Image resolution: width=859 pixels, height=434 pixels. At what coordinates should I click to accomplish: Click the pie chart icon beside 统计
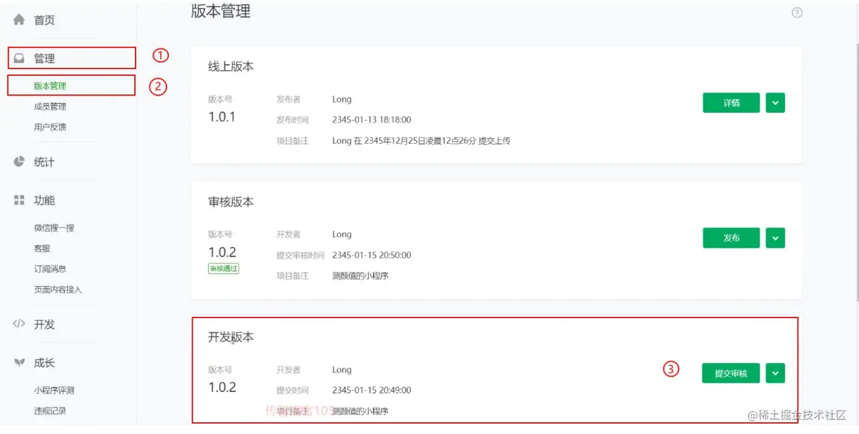click(x=19, y=162)
